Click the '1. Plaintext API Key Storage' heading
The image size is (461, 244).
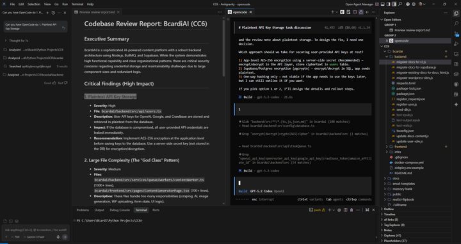pyautogui.click(x=110, y=97)
